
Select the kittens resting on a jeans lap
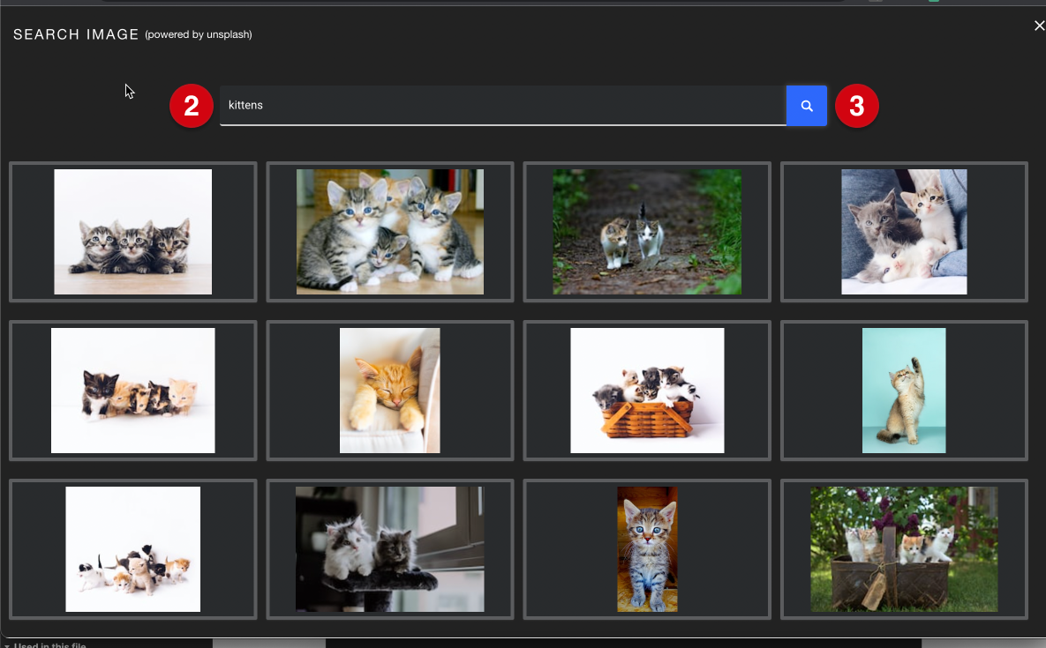tap(904, 232)
